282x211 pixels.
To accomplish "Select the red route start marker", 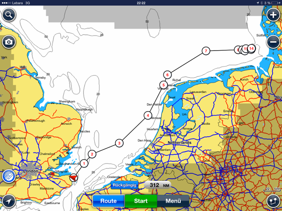I will click(74, 177).
